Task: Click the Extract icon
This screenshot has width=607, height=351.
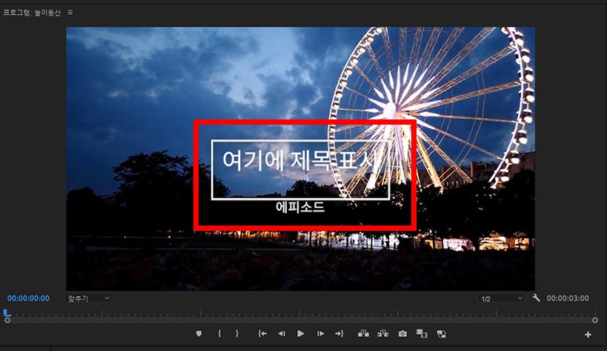Action: click(383, 334)
